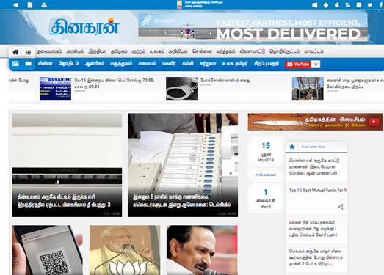Click the Android app icon in top bar
The height and width of the screenshot is (275, 384).
(326, 5)
